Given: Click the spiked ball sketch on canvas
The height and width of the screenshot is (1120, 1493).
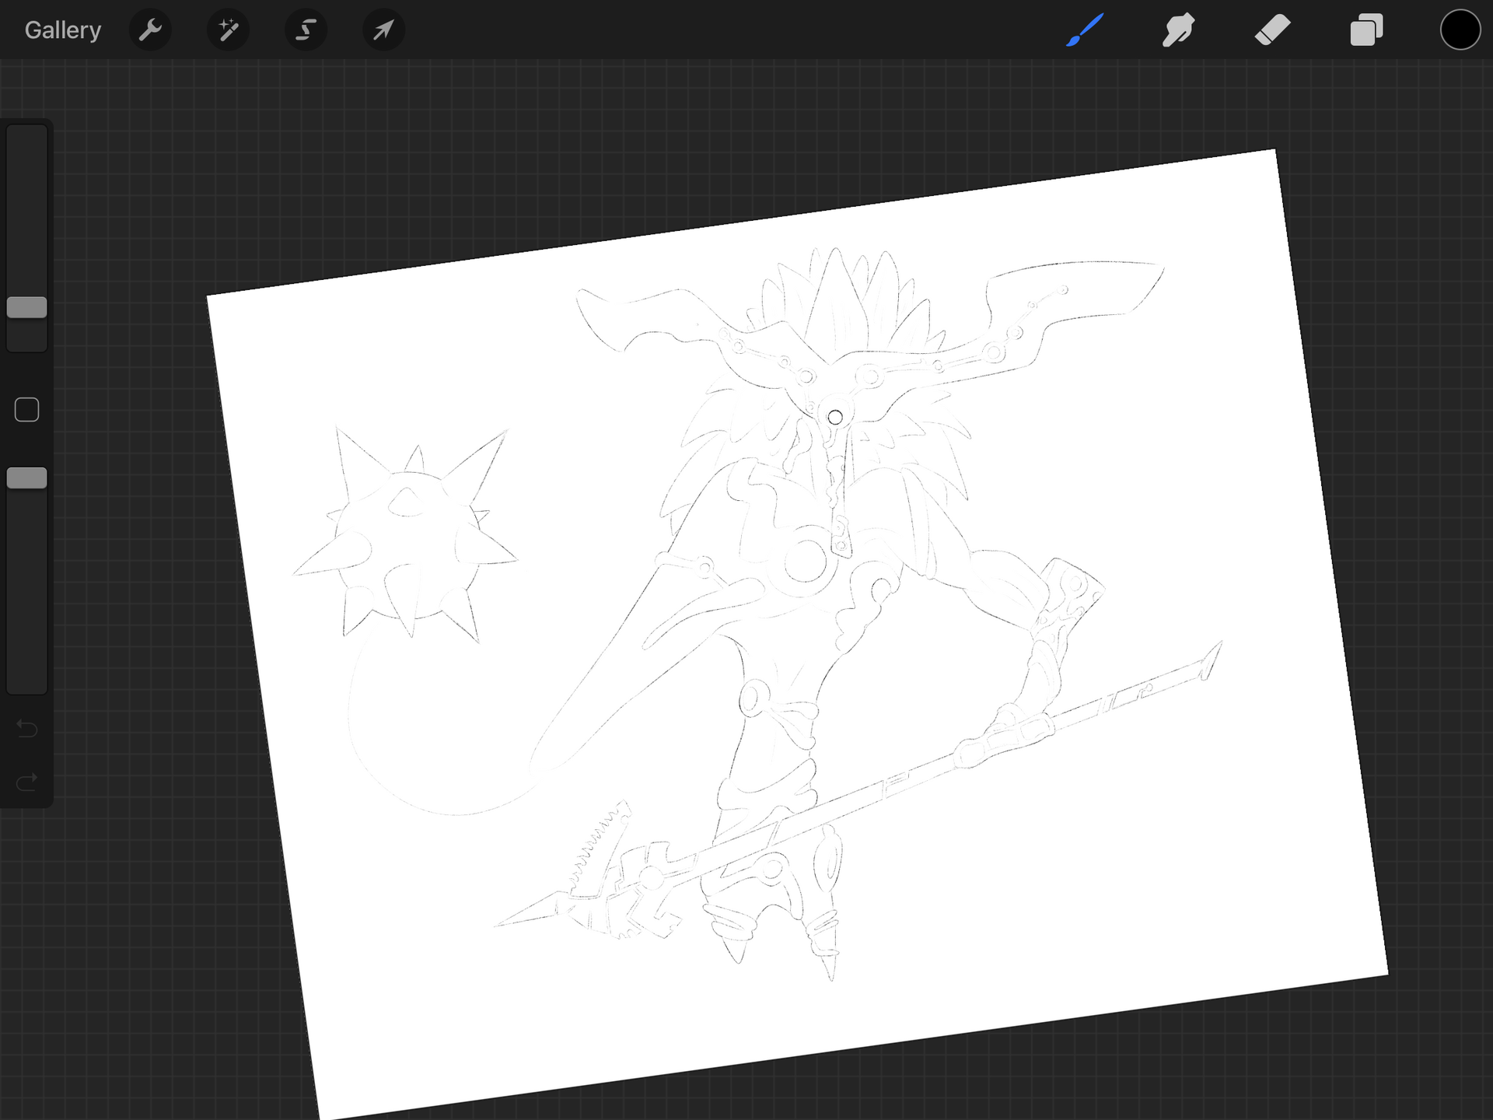Looking at the screenshot, I should click(x=406, y=537).
